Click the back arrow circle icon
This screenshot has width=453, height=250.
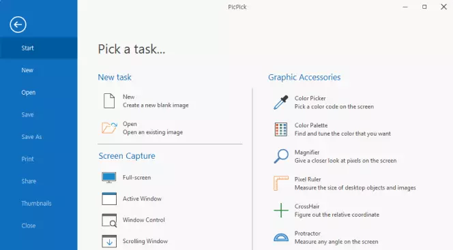(18, 25)
